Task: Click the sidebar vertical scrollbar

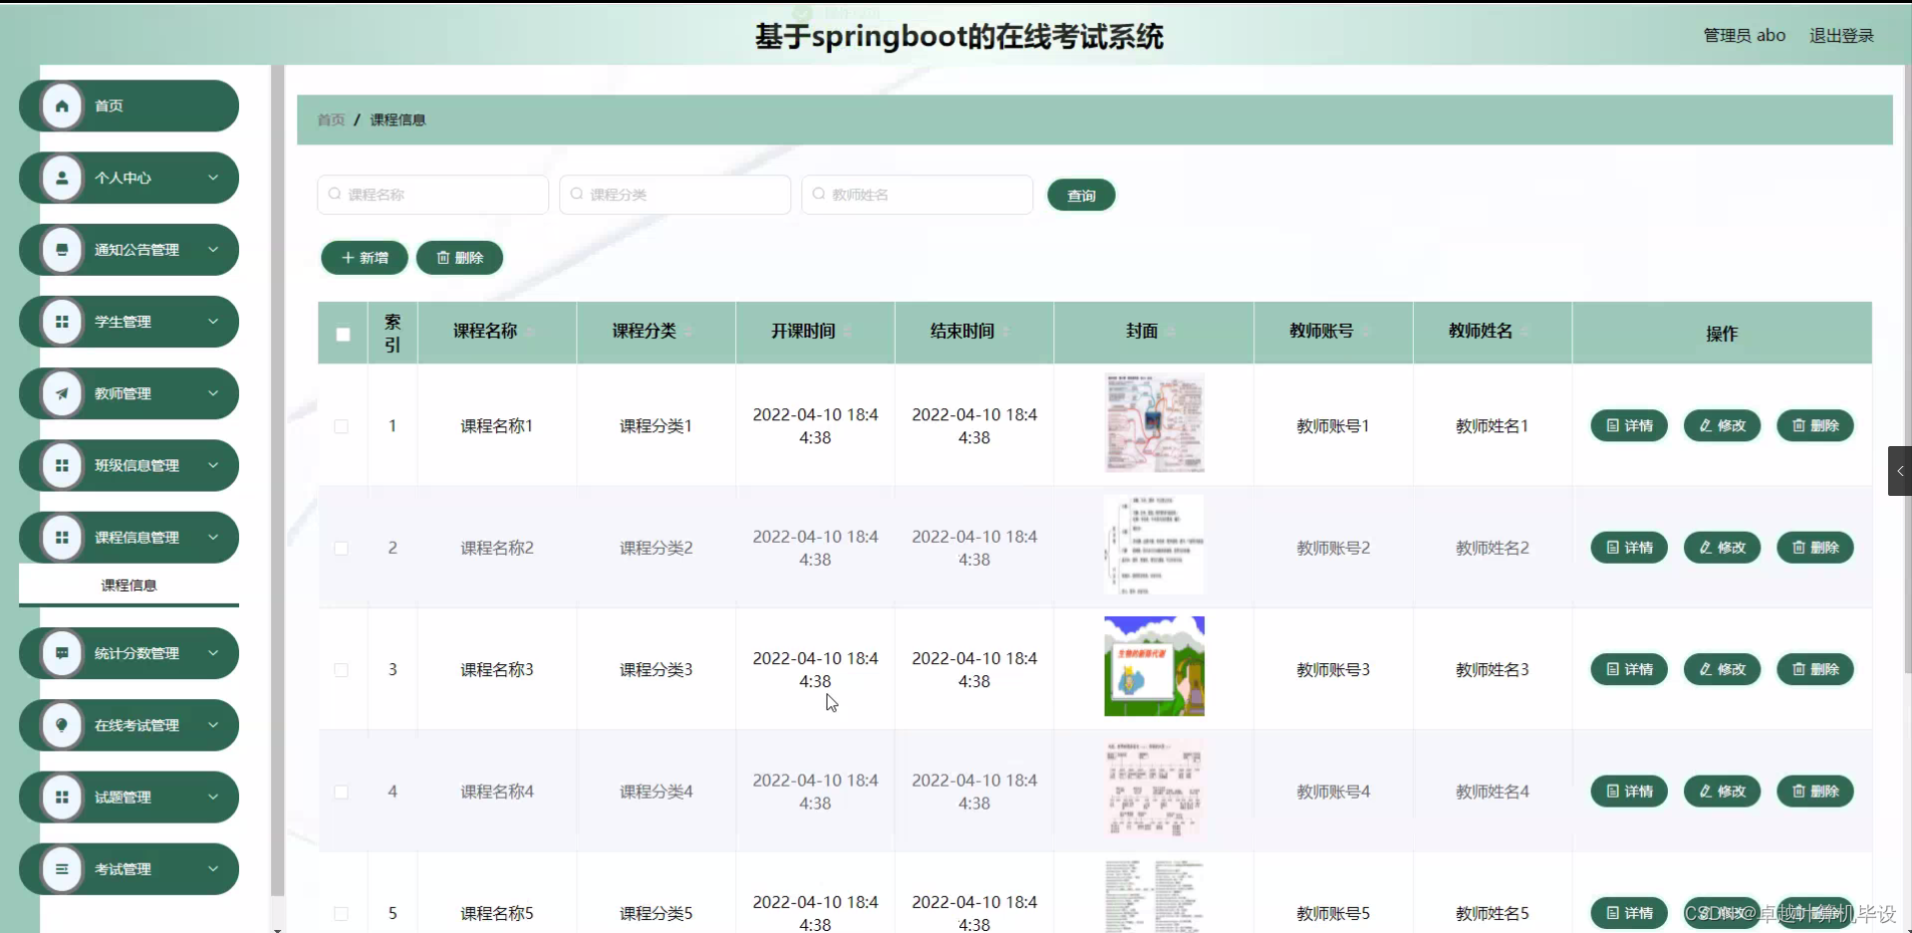Action: 277,478
